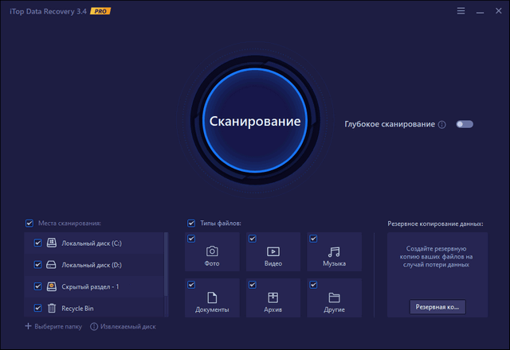Open the hamburger main menu
510x350 pixels.
pos(461,11)
